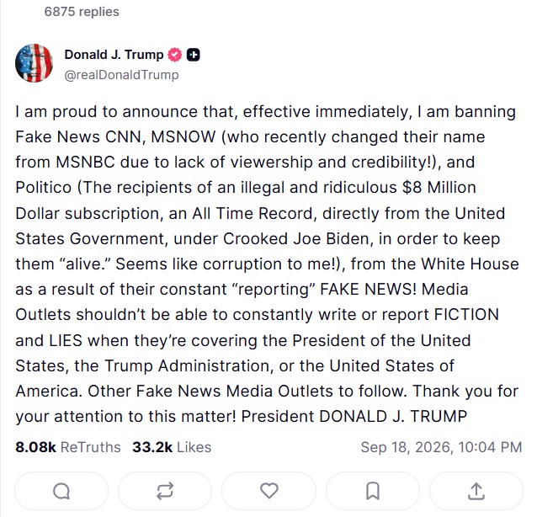Click the word MSNOW in post
The height and width of the screenshot is (517, 537).
pyautogui.click(x=183, y=136)
